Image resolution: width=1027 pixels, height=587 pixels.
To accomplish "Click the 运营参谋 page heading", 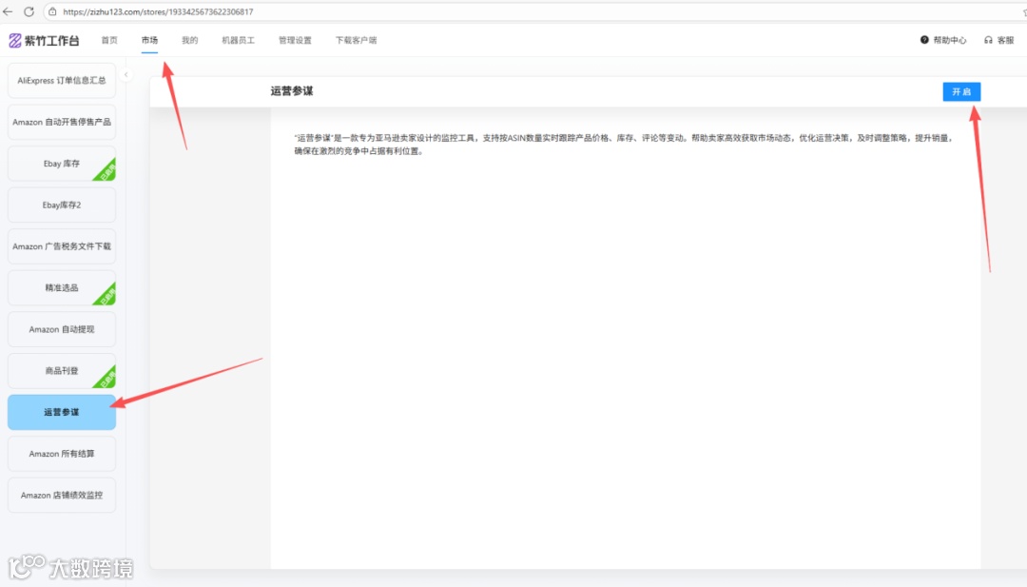I will (292, 91).
